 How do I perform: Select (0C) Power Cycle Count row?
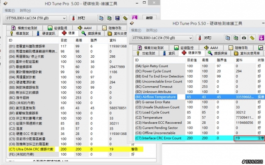pos(200,71)
